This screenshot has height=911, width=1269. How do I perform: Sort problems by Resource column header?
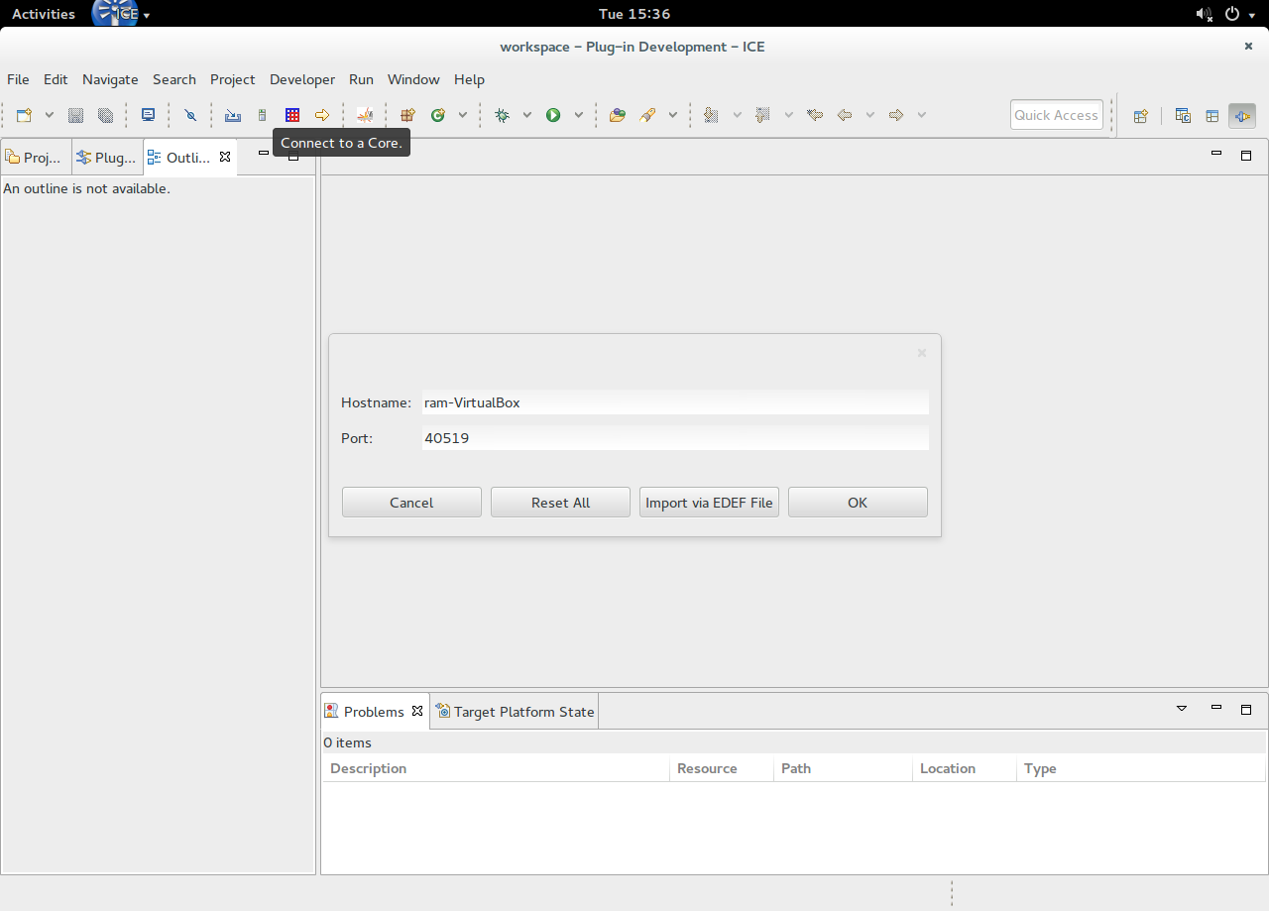[x=722, y=768]
